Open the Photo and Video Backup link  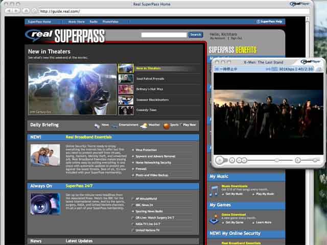152,175
